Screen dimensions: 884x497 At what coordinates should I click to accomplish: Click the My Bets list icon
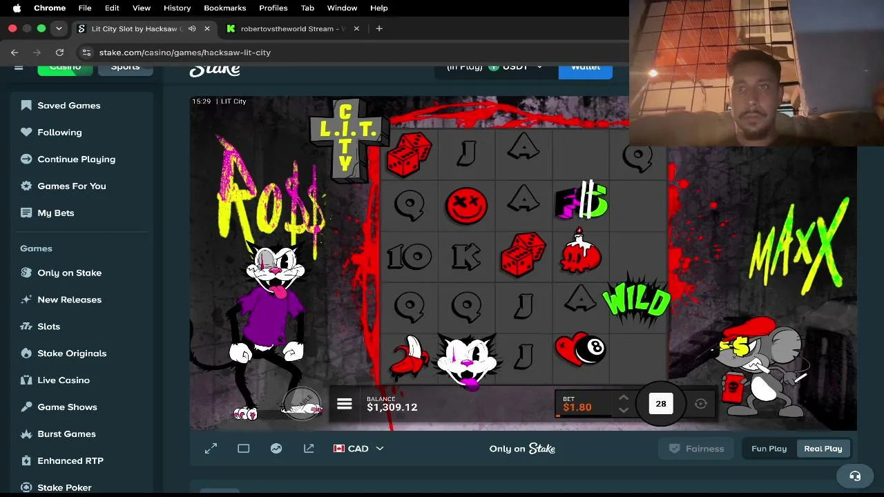pos(26,213)
